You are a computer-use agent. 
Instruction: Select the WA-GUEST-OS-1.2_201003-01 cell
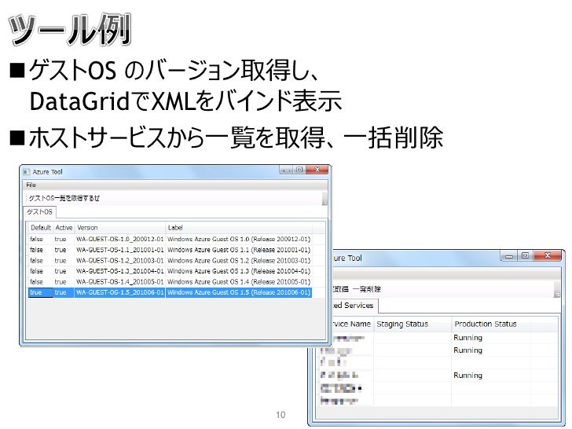point(120,261)
